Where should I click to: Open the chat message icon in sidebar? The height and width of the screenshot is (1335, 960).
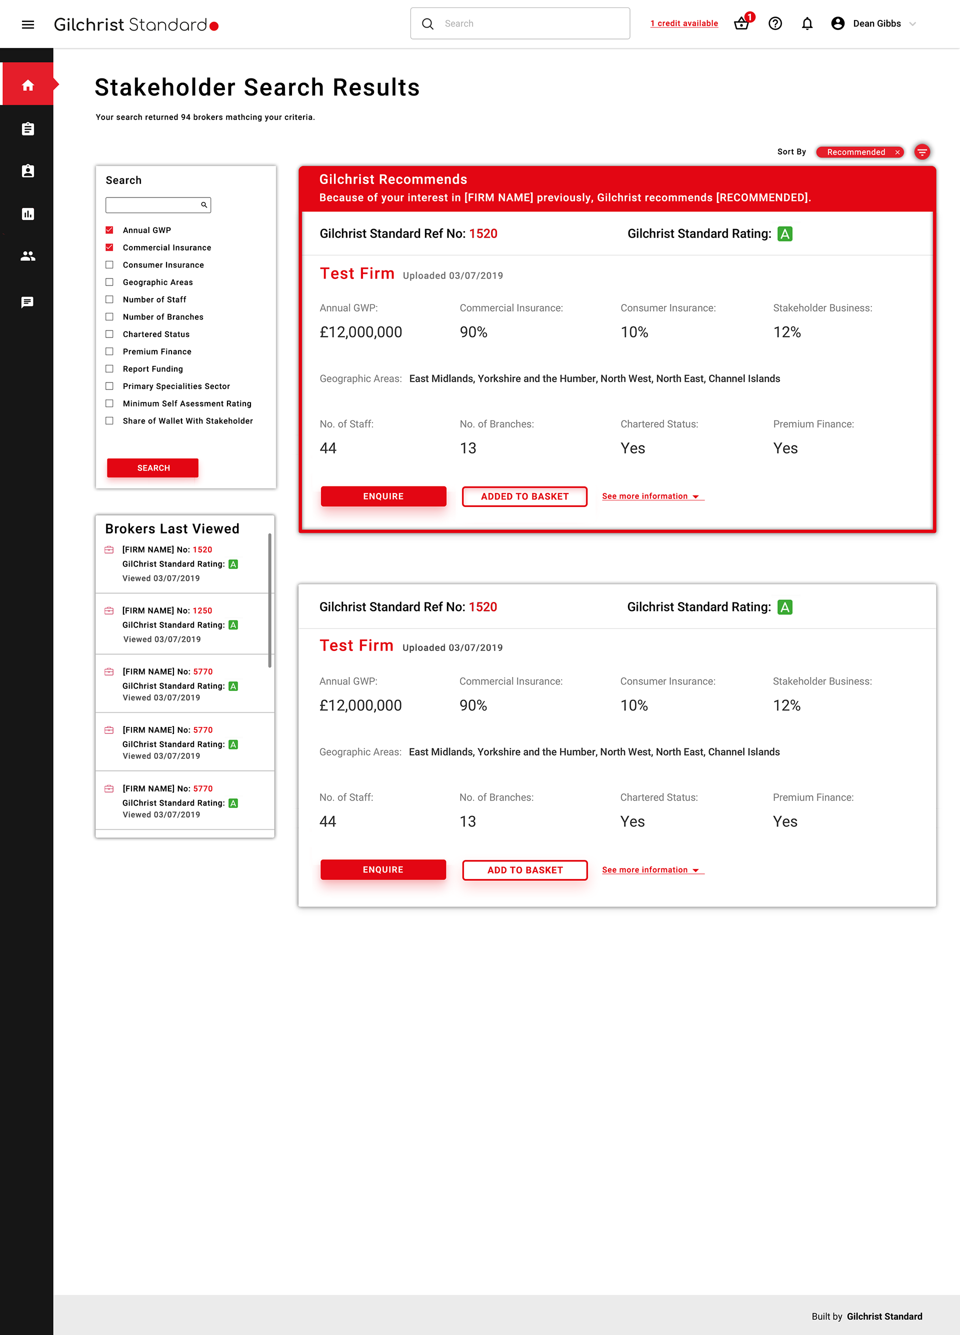(27, 302)
